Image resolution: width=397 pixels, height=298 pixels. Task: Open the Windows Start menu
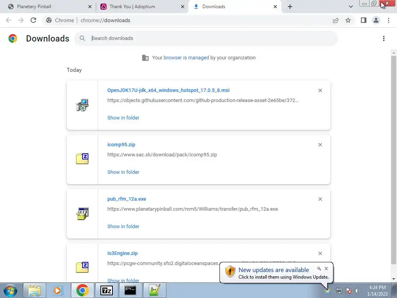[10, 290]
